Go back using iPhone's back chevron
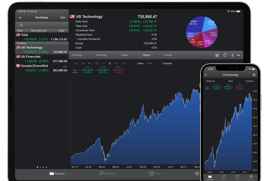Viewport: 267px width, 181px height. (206, 75)
